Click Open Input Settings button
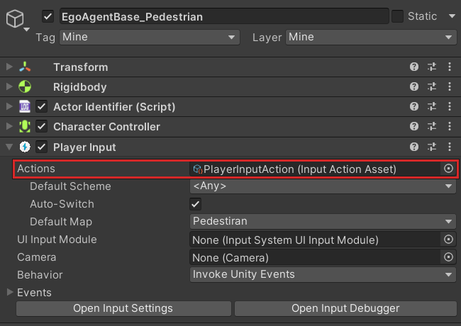This screenshot has height=326, width=461. [123, 308]
